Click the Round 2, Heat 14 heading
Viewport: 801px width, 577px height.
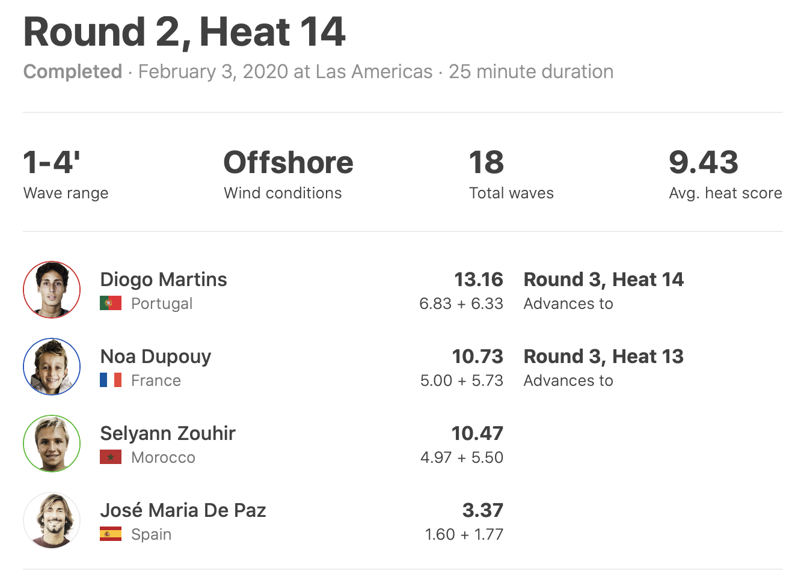pos(185,32)
